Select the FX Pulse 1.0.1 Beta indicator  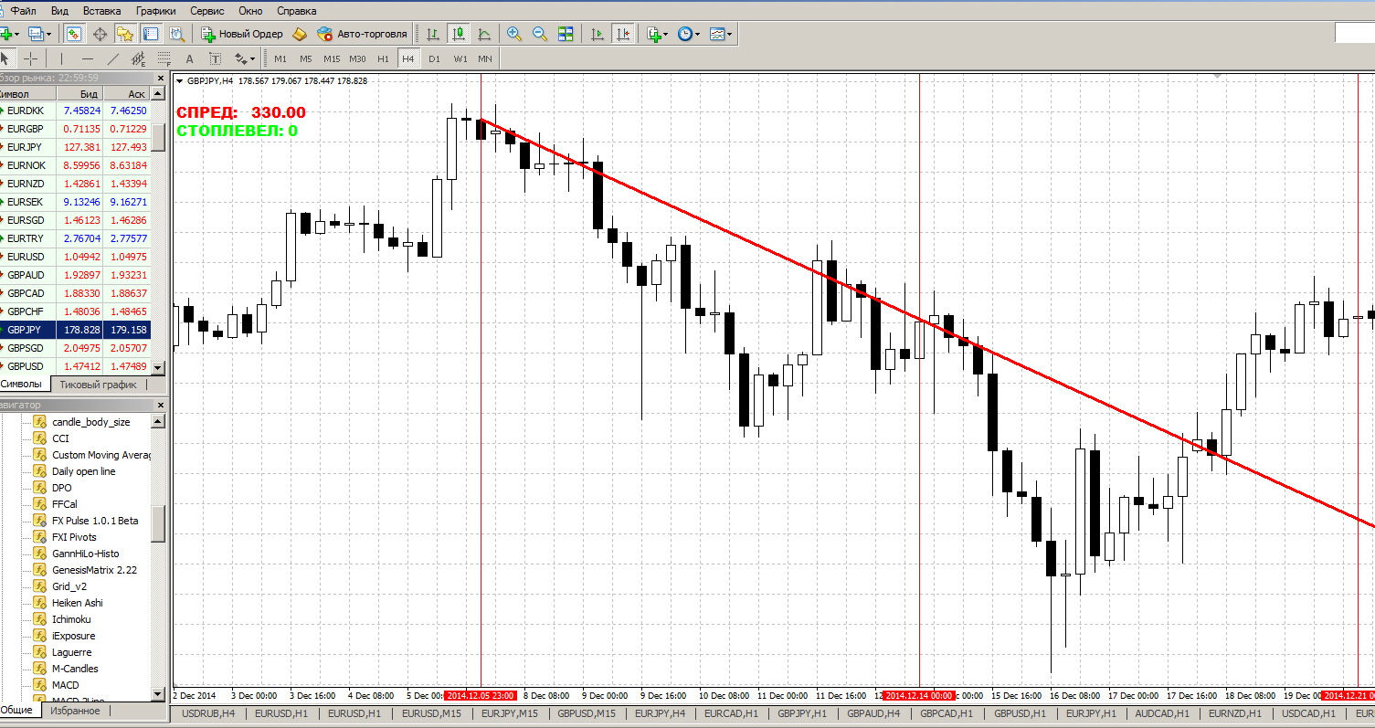point(95,521)
